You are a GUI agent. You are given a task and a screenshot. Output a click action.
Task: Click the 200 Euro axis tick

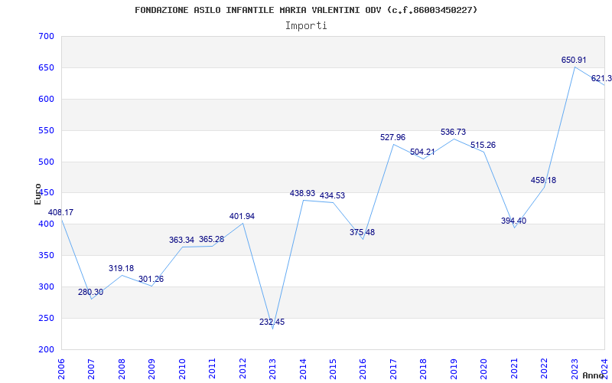click(x=46, y=350)
